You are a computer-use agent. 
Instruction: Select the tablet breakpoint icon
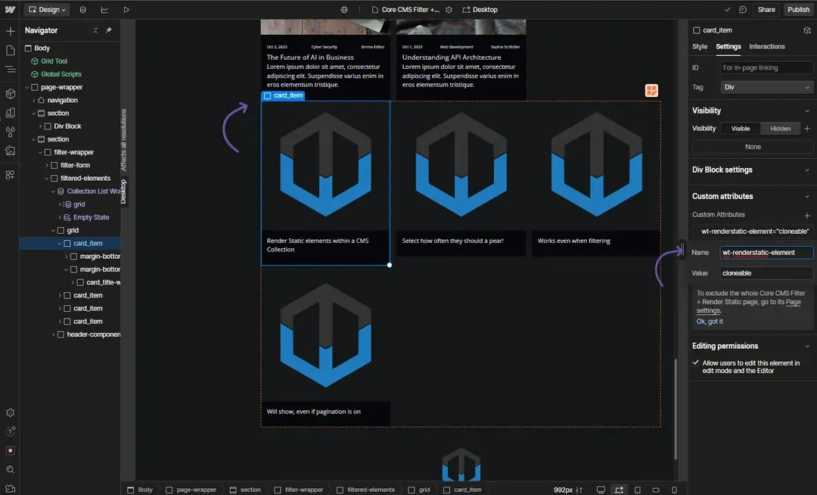tap(637, 490)
